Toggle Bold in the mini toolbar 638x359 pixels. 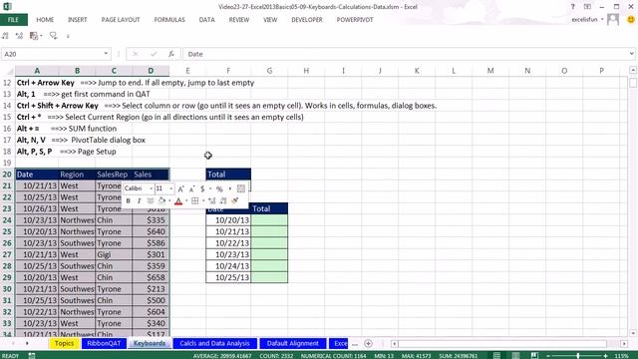coord(129,200)
